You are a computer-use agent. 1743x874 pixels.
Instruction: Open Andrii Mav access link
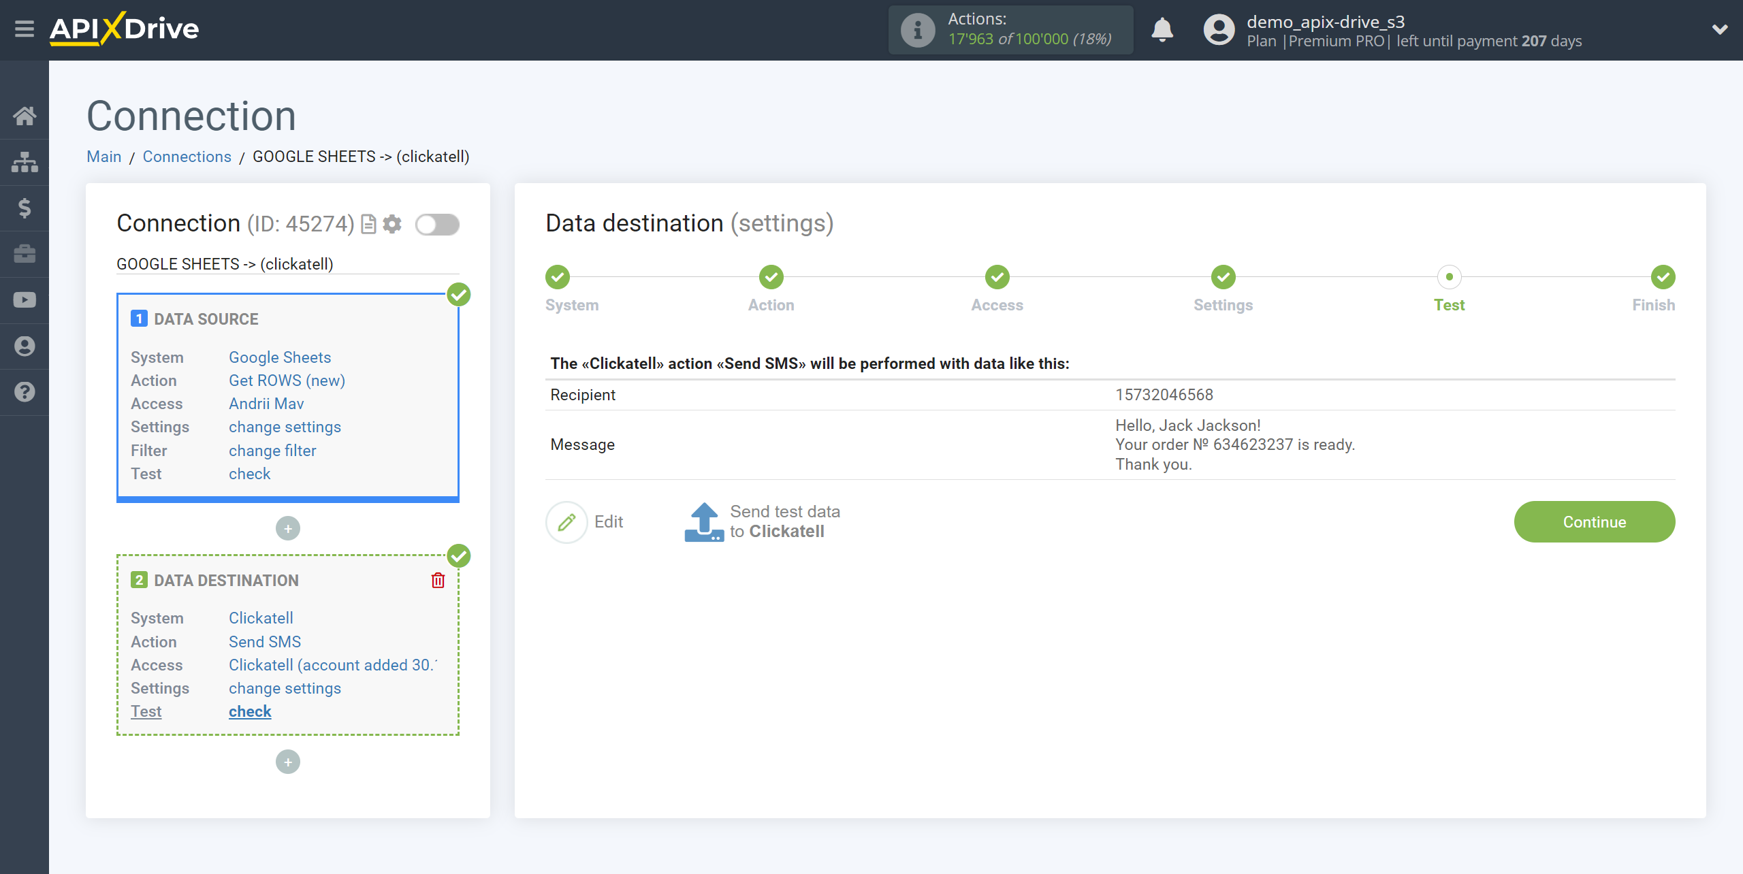pyautogui.click(x=266, y=404)
